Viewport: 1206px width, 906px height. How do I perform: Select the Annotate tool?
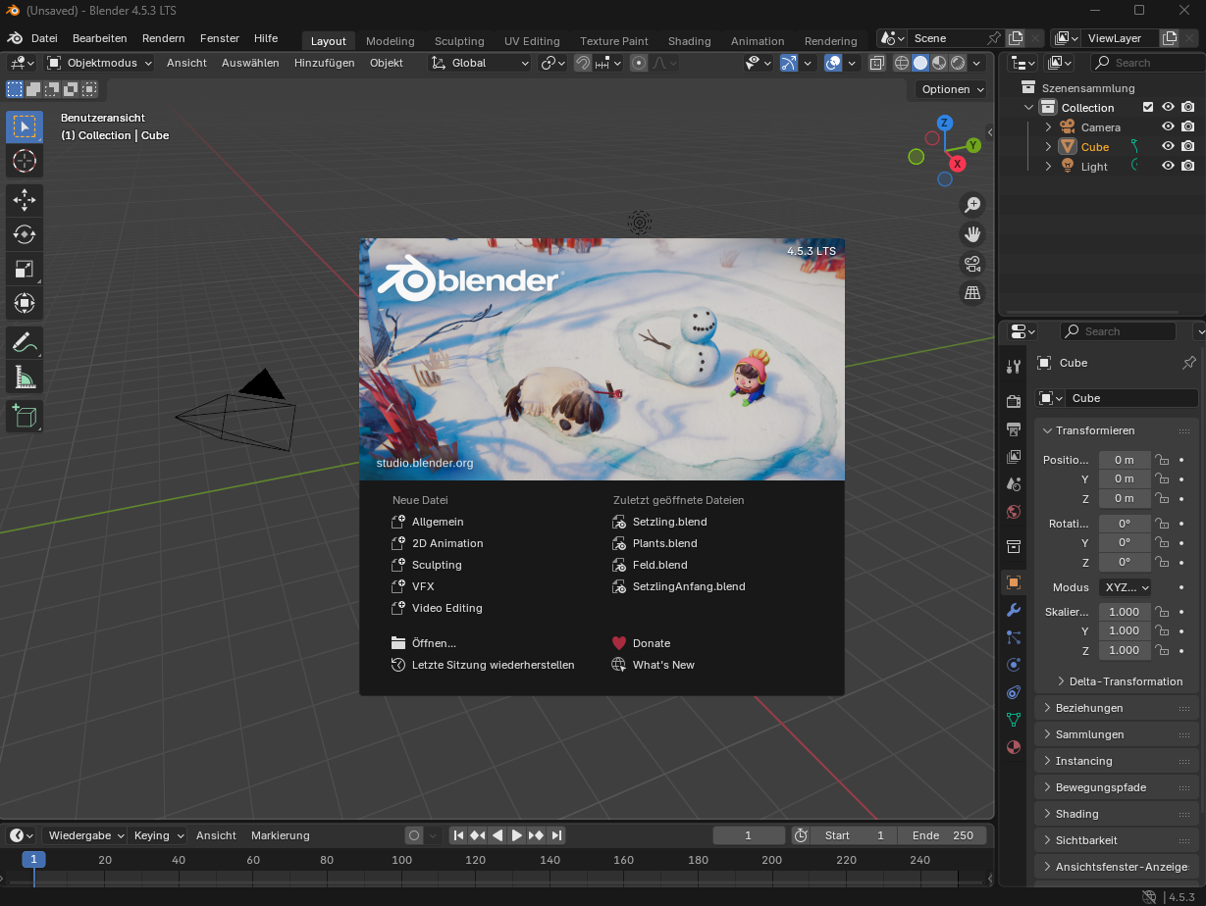click(24, 342)
